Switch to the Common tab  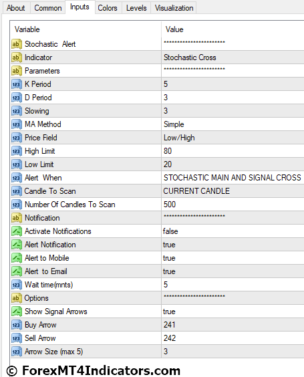[48, 8]
